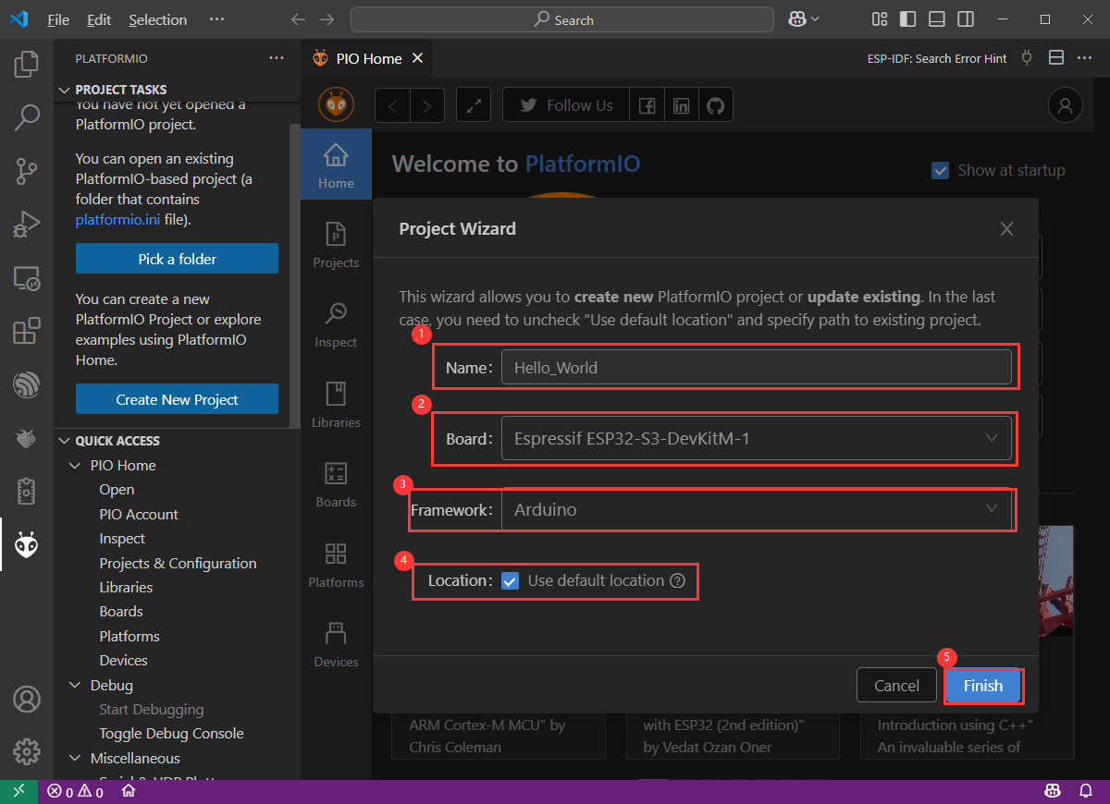Image resolution: width=1110 pixels, height=804 pixels.
Task: Open the File menu
Action: click(x=58, y=19)
